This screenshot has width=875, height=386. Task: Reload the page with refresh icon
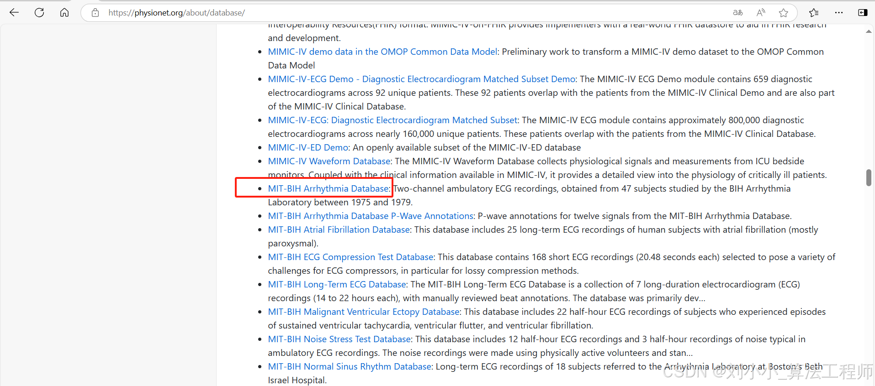pyautogui.click(x=39, y=12)
